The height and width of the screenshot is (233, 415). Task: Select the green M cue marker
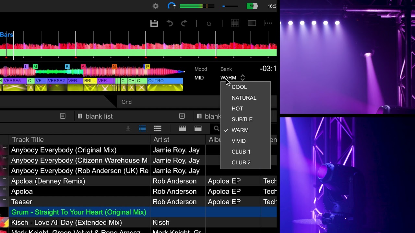(x=35, y=67)
